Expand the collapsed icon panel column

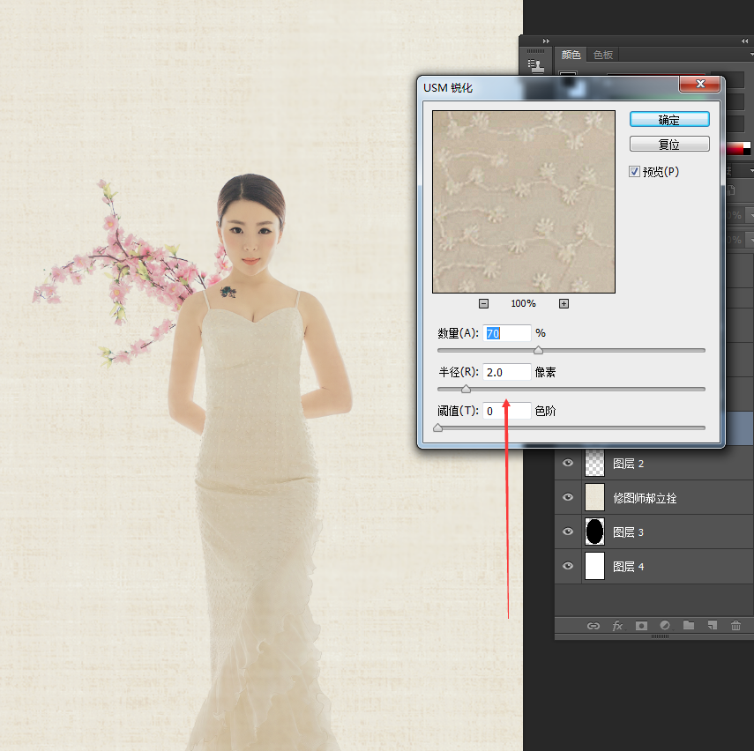(x=545, y=41)
